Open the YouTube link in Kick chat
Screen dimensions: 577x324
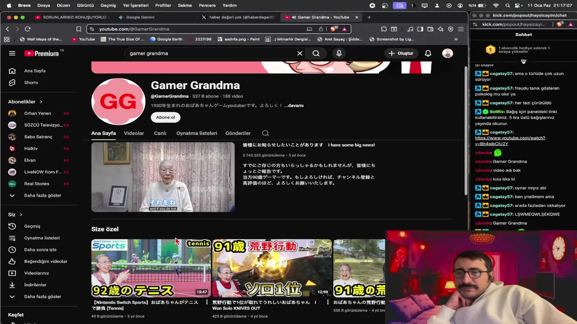[x=510, y=141]
